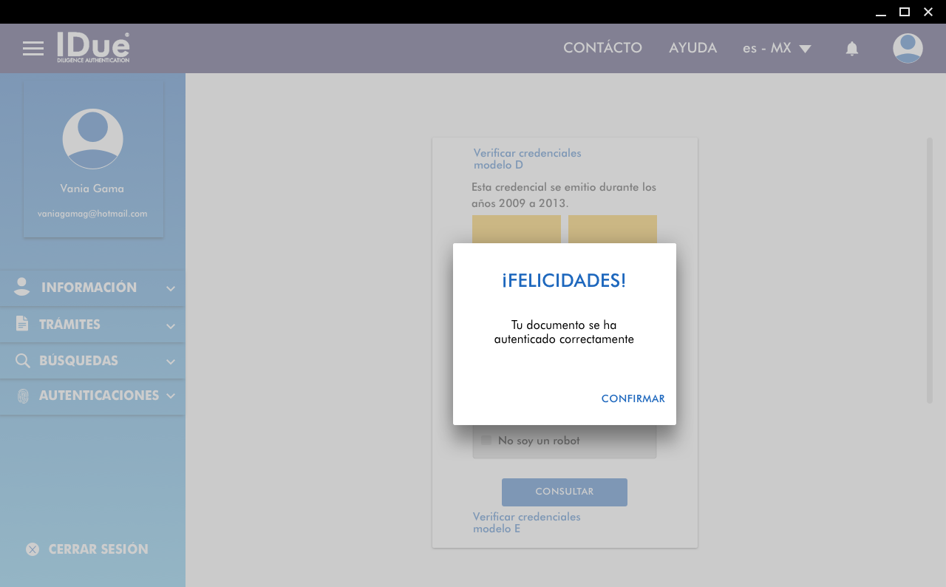
Task: Open the hamburger menu icon
Action: pyautogui.click(x=33, y=49)
